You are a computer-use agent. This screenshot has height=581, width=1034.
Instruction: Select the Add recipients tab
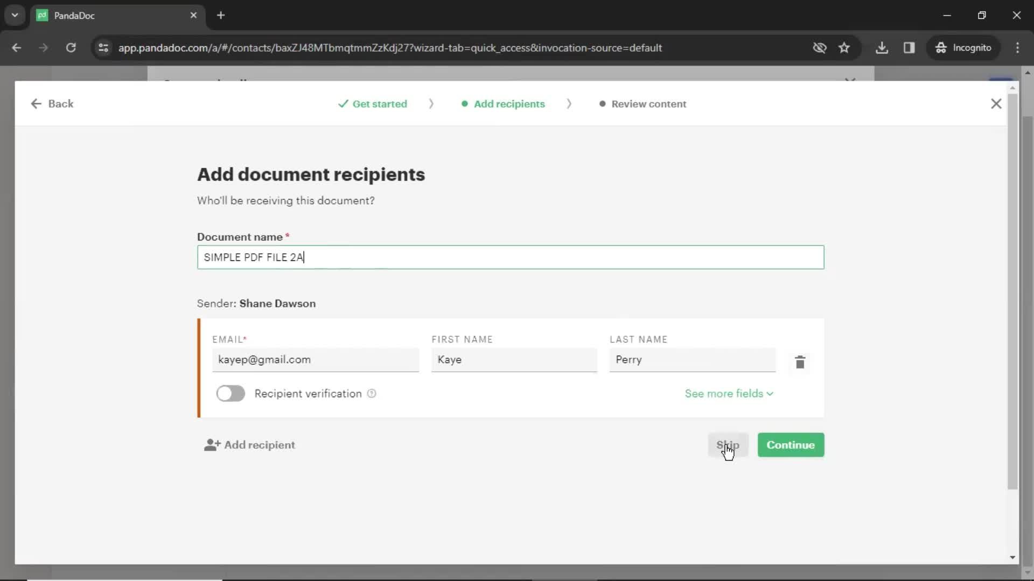tap(510, 104)
